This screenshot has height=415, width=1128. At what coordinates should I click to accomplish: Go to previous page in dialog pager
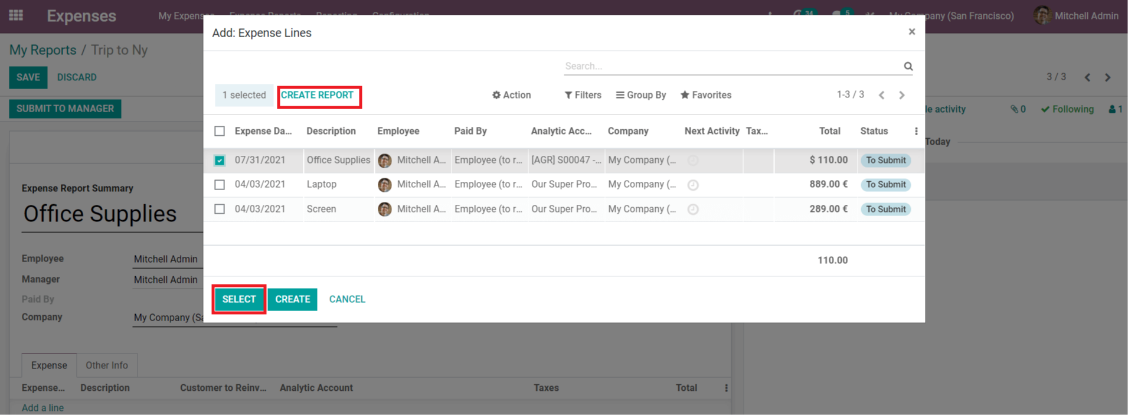(881, 95)
